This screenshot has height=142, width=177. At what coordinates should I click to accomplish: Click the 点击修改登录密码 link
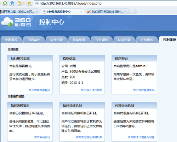point(144,90)
